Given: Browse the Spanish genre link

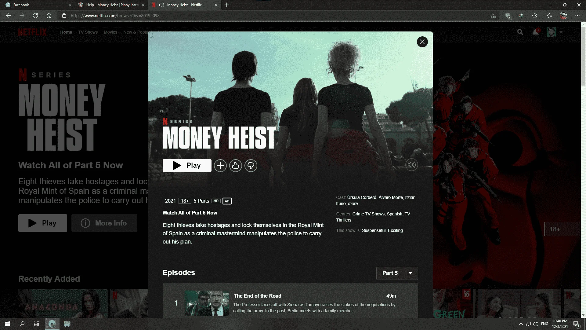Looking at the screenshot, I should click(395, 214).
